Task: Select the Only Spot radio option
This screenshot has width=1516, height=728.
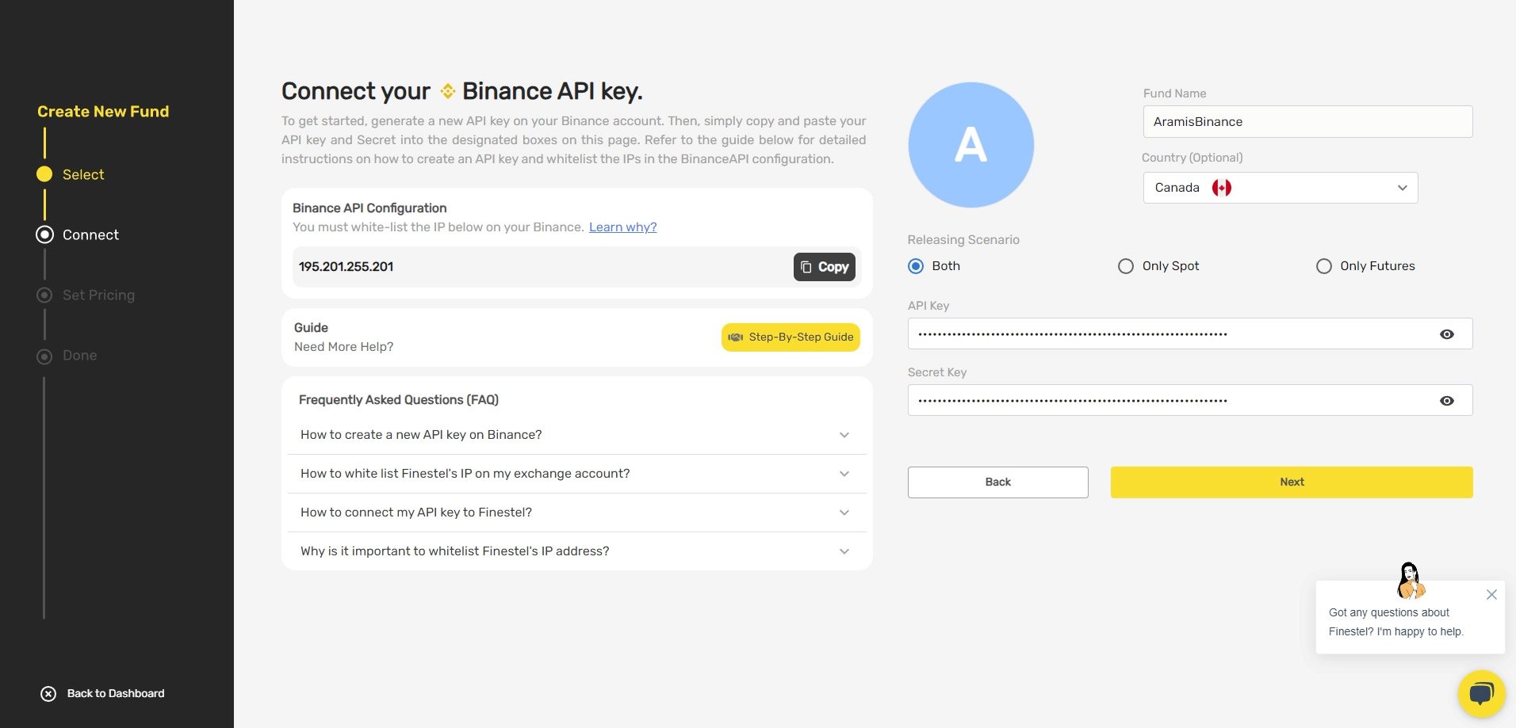Action: click(1126, 266)
